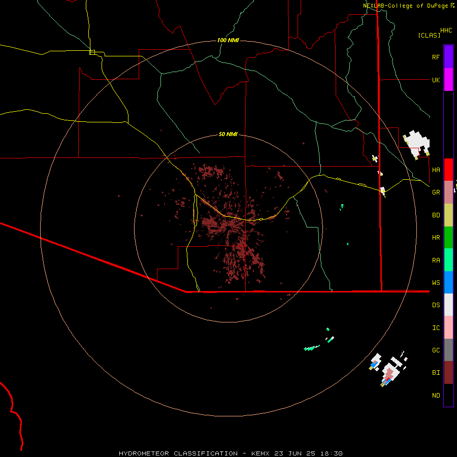Click the BD legend label
The width and height of the screenshot is (457, 457).
pos(436,215)
